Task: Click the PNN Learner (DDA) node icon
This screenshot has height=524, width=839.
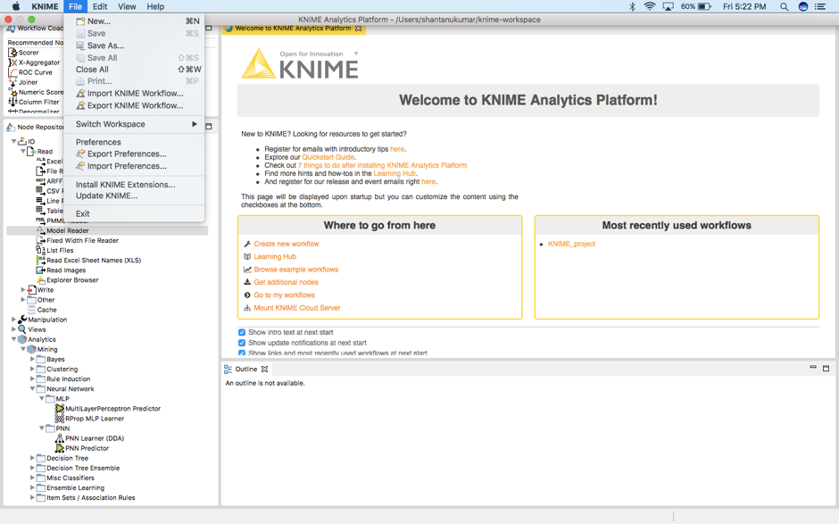Action: tap(59, 438)
